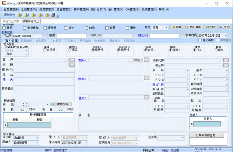Open lookup button beside 船公司 field
The height and width of the screenshot is (152, 233).
pyautogui.click(x=226, y=65)
